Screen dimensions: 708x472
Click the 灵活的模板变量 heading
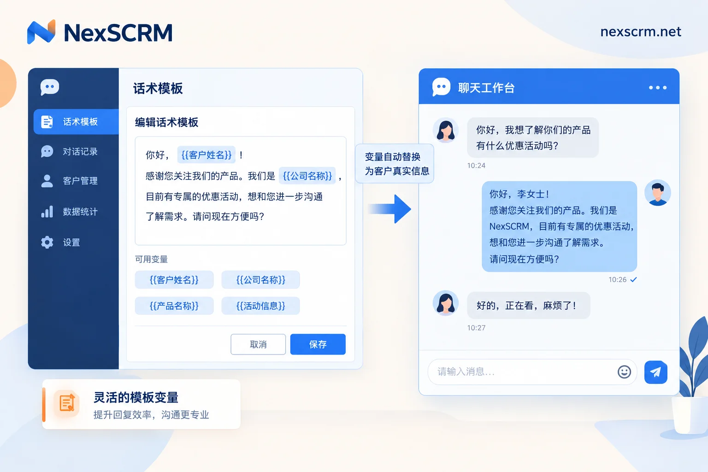tap(136, 397)
